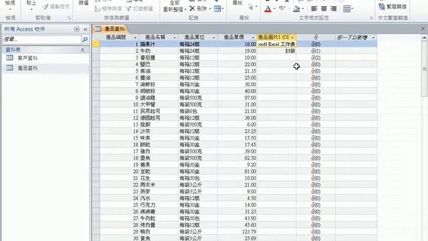
Task: Click the price cell 62.50
Action: pyautogui.click(x=237, y=158)
